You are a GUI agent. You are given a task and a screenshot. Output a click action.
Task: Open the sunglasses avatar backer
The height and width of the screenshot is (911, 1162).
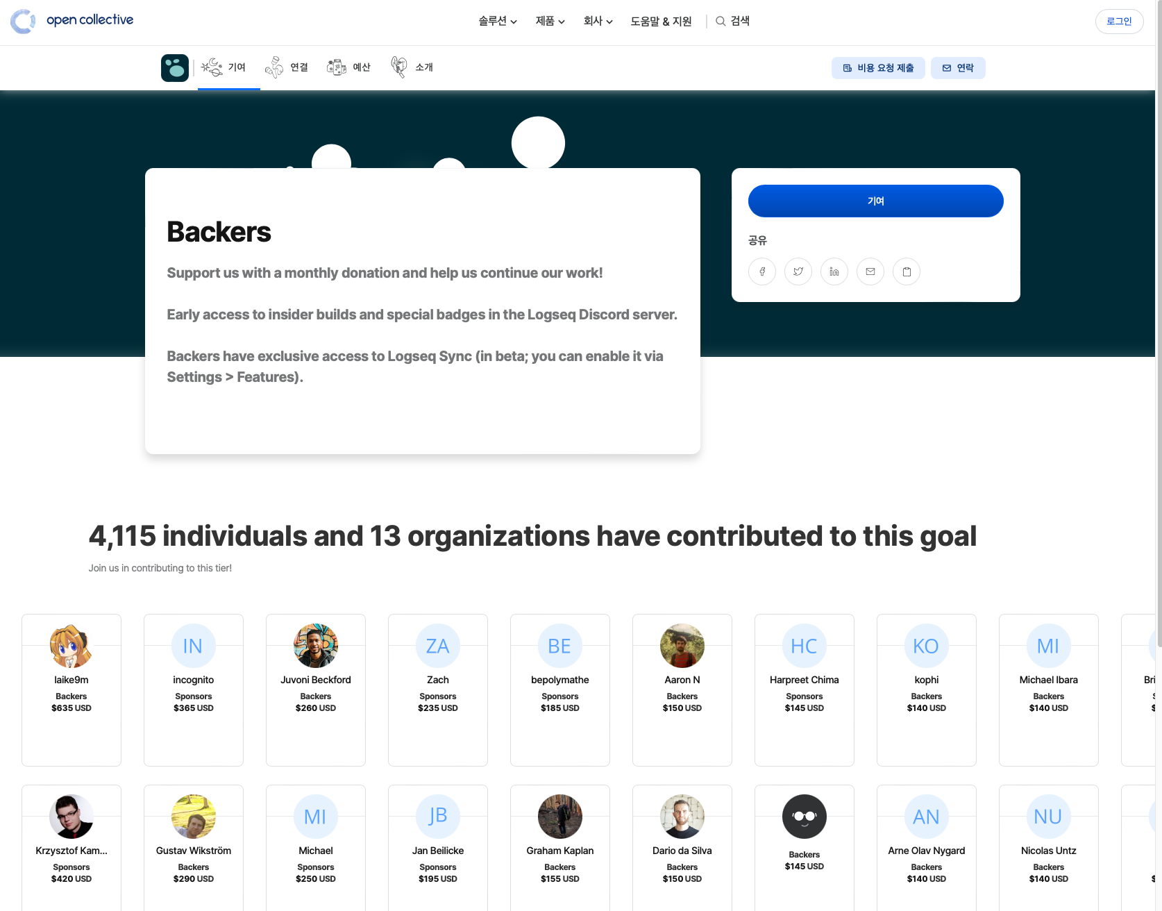[805, 817]
